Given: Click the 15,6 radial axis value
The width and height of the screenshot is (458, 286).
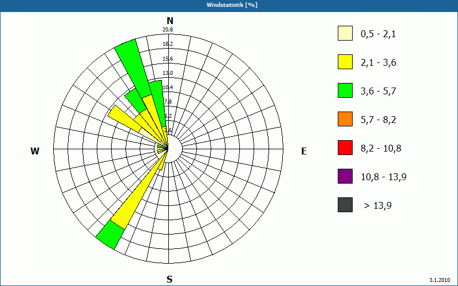Looking at the screenshot, I should [x=168, y=59].
